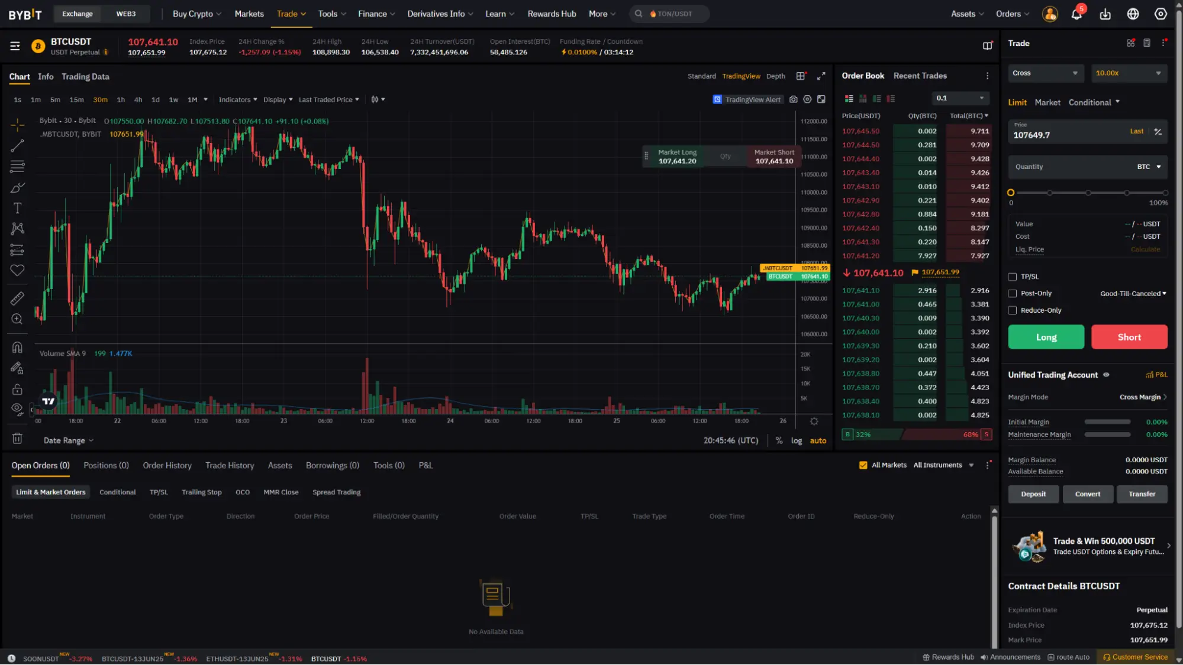This screenshot has width=1183, height=665.
Task: Lock all drawing tools
Action: [x=17, y=389]
